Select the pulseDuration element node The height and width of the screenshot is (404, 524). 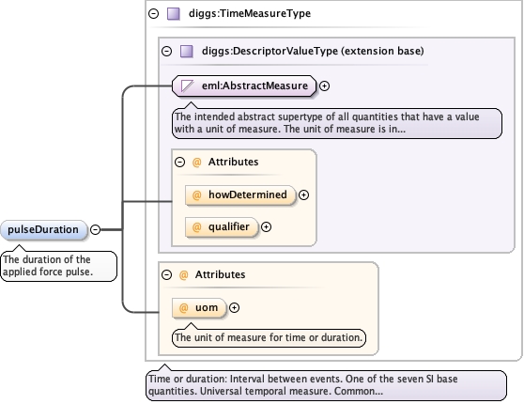[43, 230]
